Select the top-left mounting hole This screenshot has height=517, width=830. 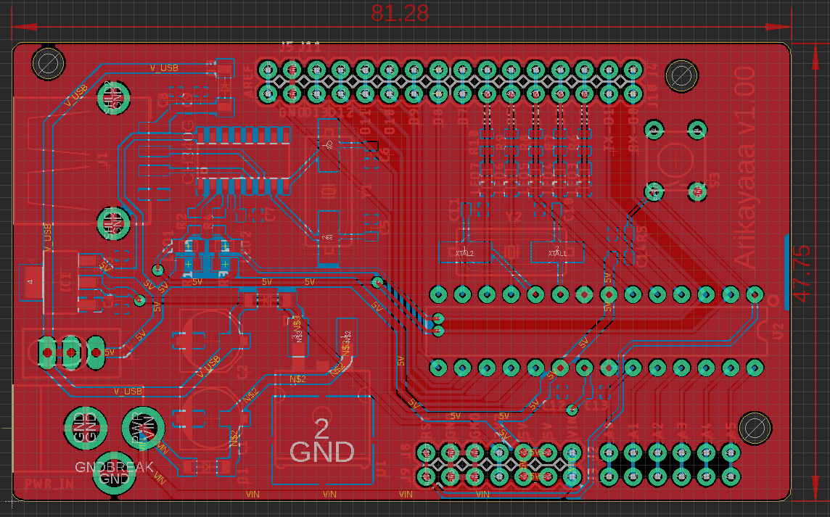click(48, 64)
